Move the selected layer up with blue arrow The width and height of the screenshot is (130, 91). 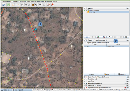[87, 37]
